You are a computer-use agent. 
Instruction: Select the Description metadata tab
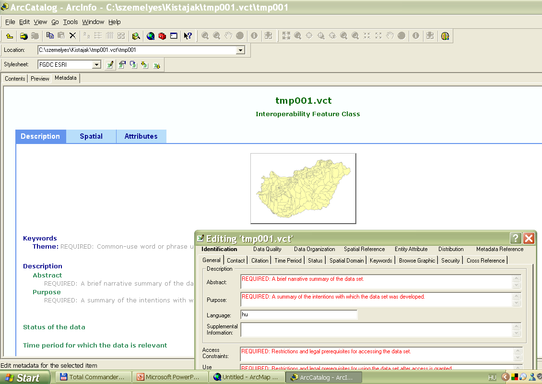pyautogui.click(x=40, y=136)
